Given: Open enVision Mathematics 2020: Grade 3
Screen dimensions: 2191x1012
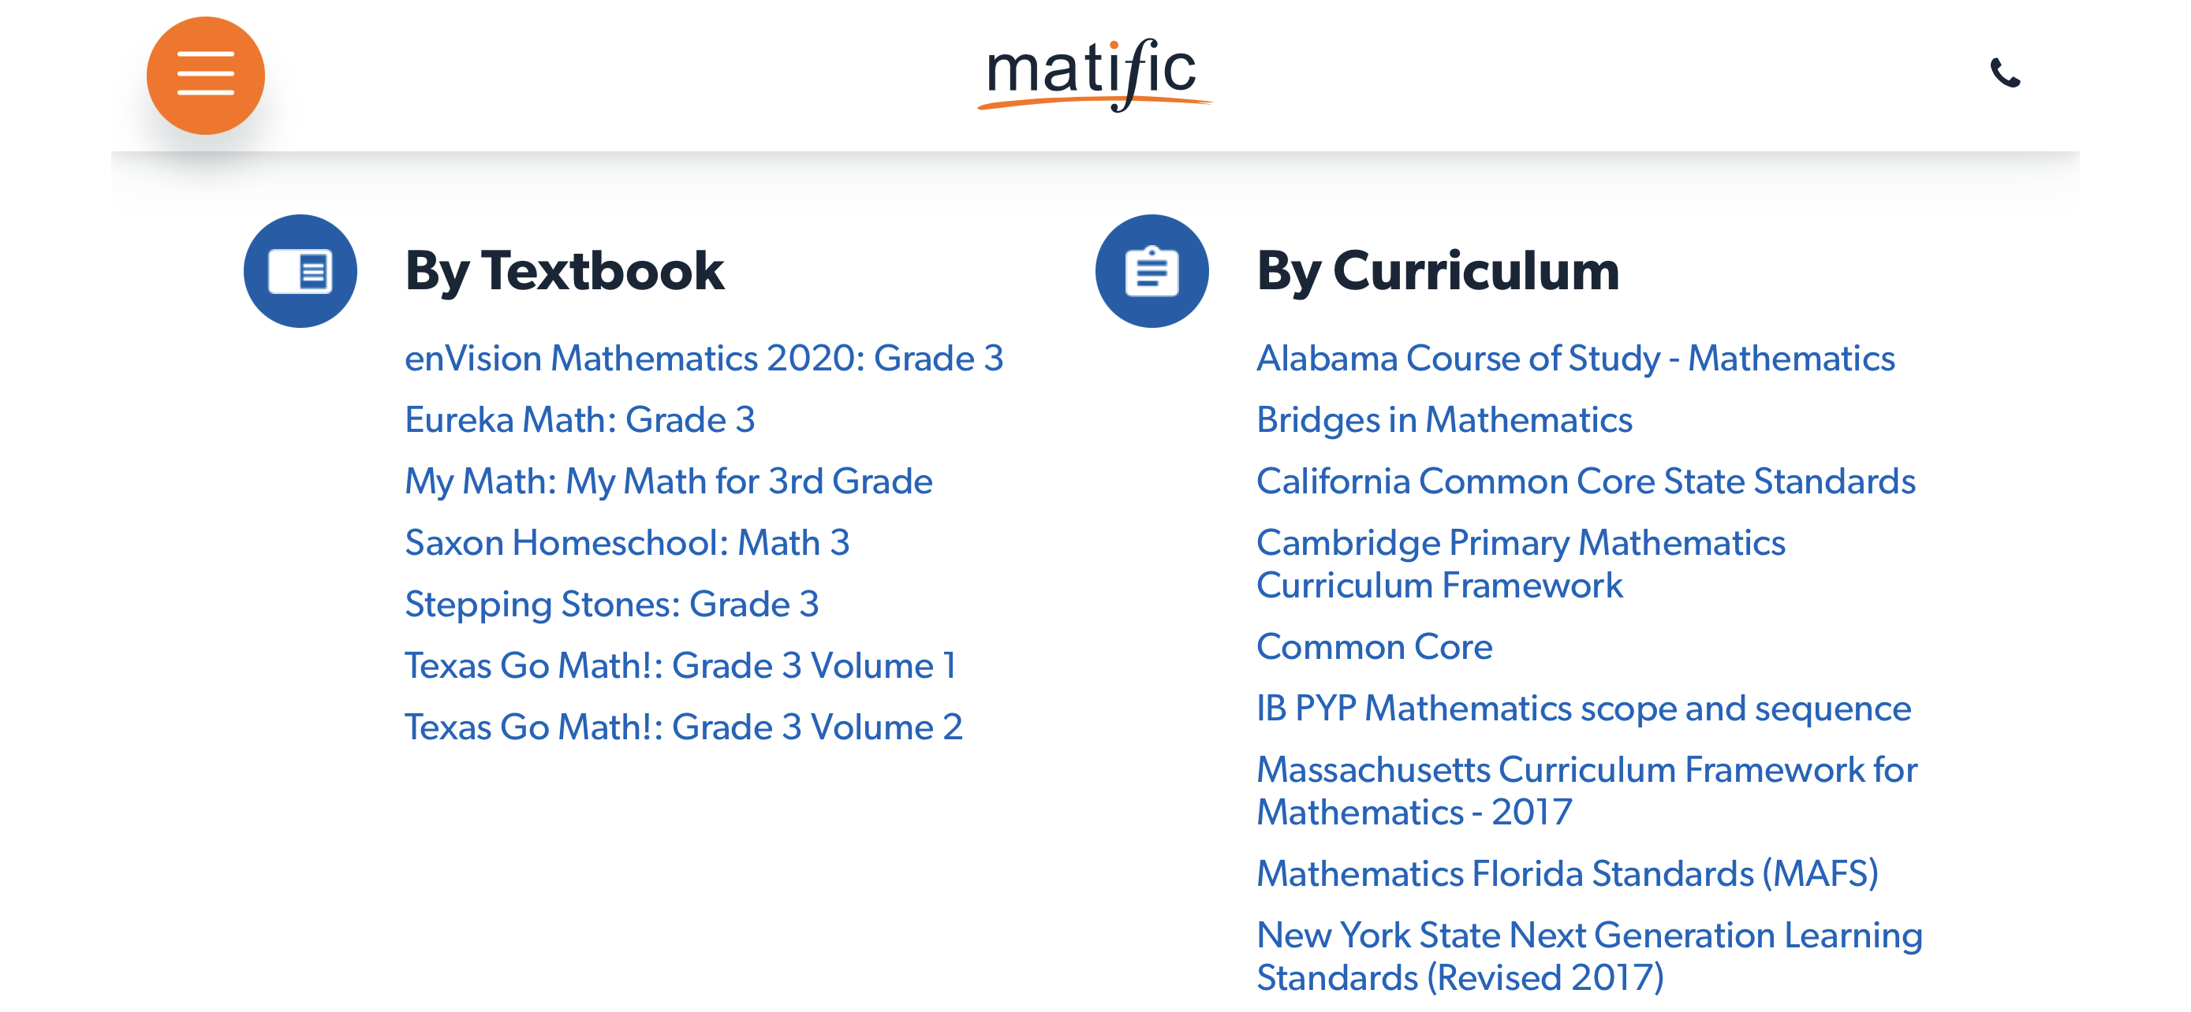Looking at the screenshot, I should (704, 358).
